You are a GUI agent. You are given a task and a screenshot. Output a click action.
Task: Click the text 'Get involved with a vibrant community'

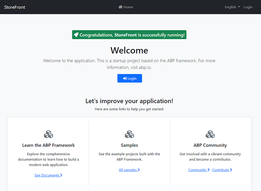click(210, 157)
